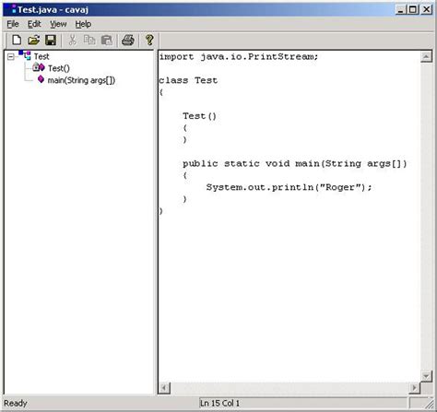Click the Test() constructor code line
Screen dimensions: 437x412
pyautogui.click(x=200, y=116)
